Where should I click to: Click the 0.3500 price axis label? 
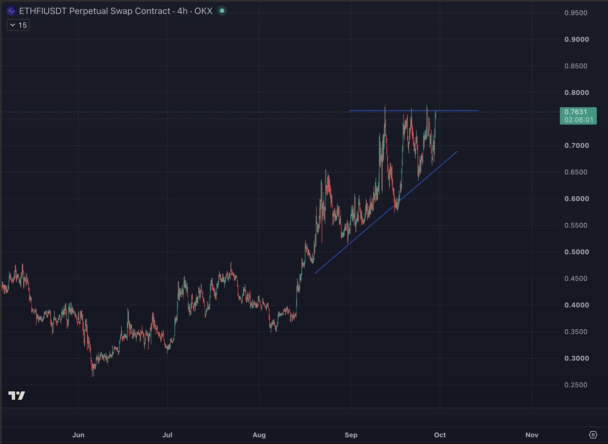[x=576, y=331]
